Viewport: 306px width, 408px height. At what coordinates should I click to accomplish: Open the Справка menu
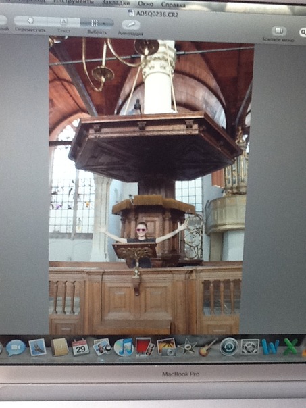click(x=174, y=5)
